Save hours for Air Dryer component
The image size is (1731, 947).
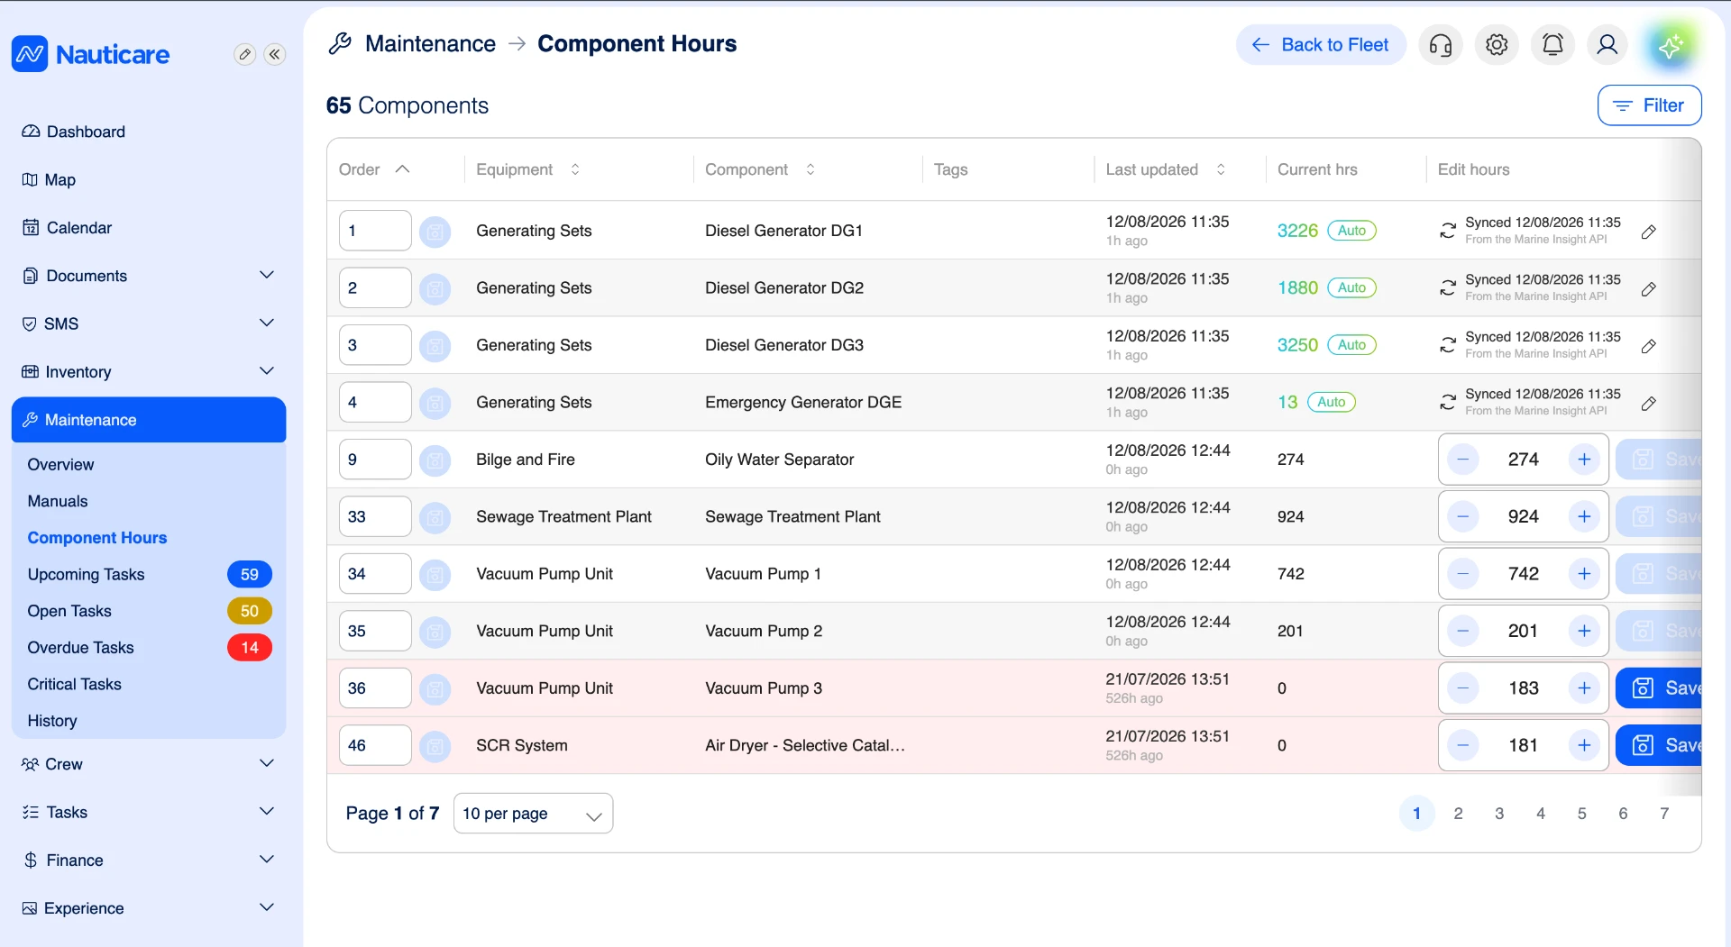click(1659, 745)
